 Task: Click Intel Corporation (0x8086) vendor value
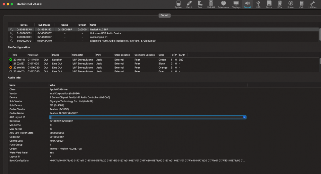click(65, 94)
